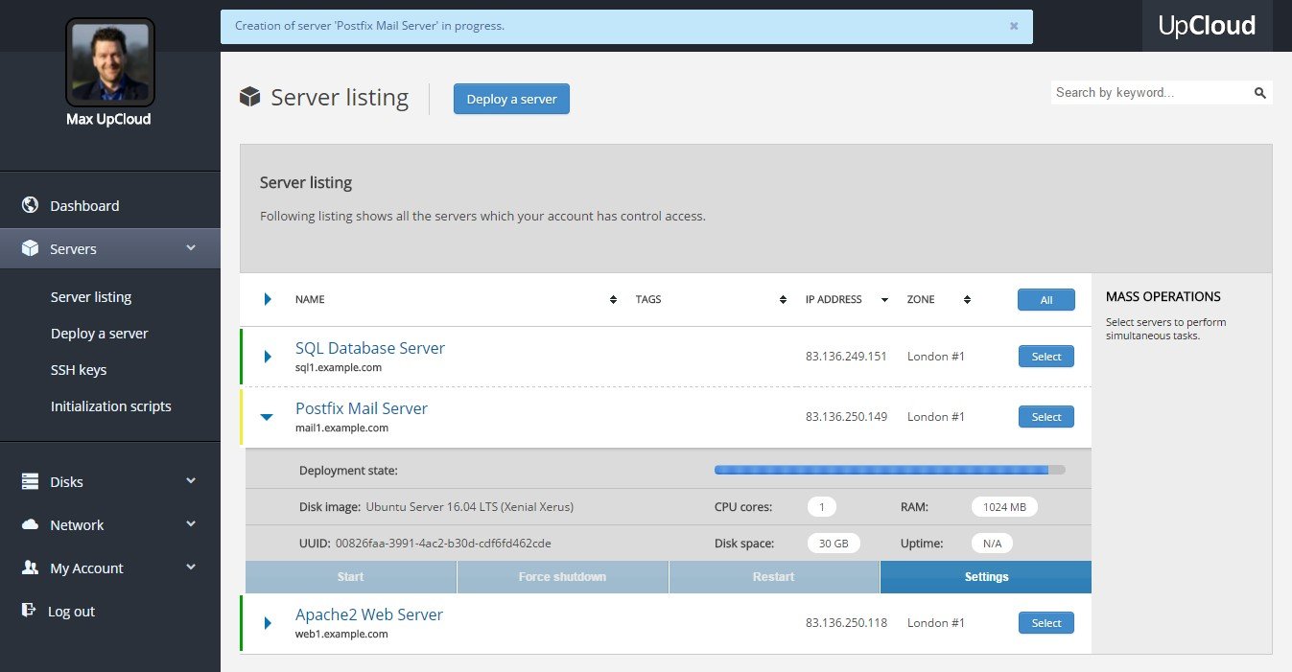Click Force shutdown for Postfix server
Image resolution: width=1292 pixels, height=672 pixels.
tap(562, 577)
